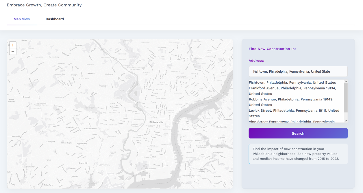Click suggestion list scroll down arrow
Screen dimensions: 363x193
[346, 121]
